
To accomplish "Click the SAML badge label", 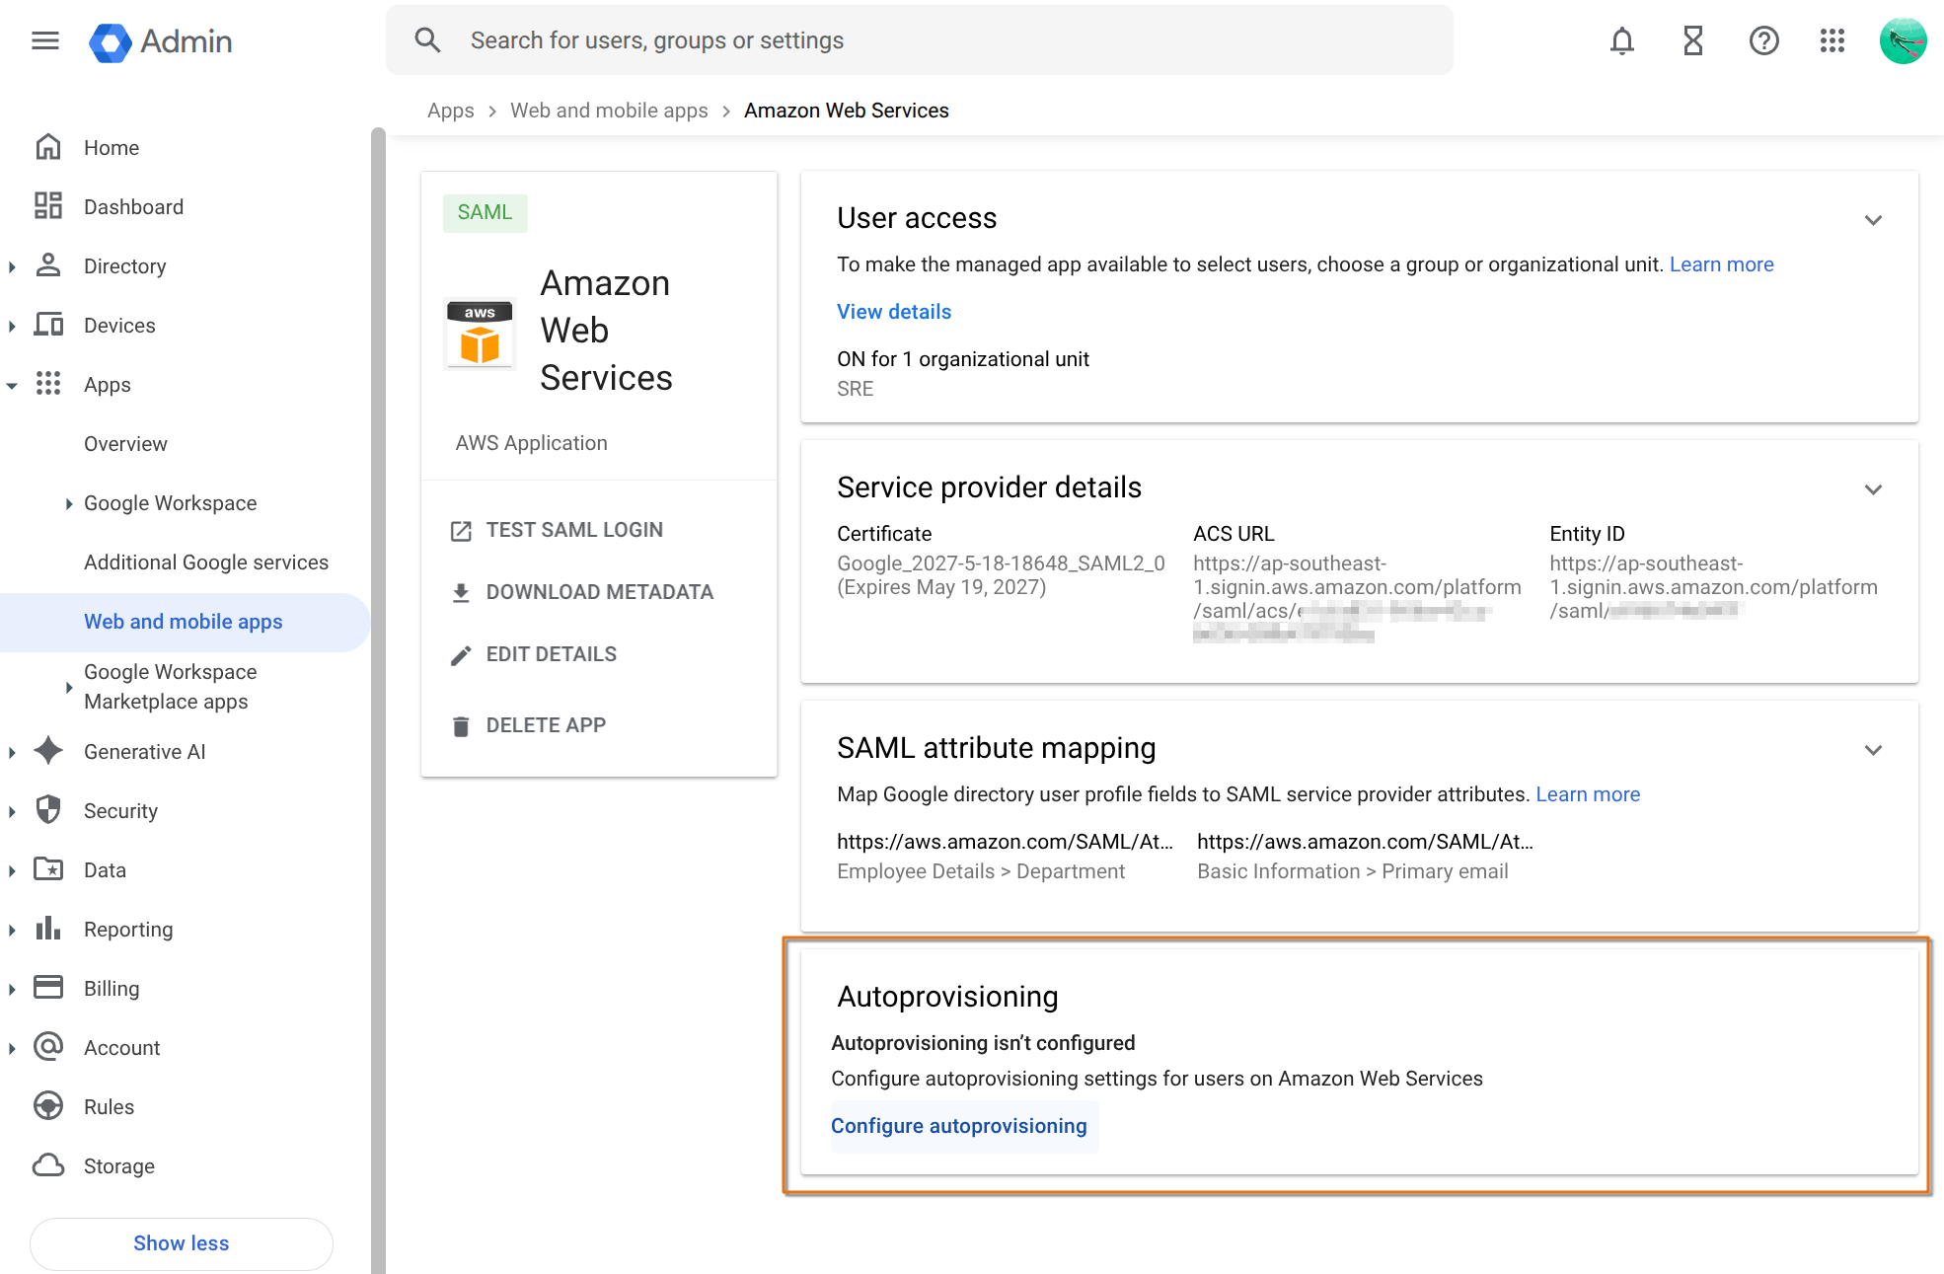I will coord(485,213).
